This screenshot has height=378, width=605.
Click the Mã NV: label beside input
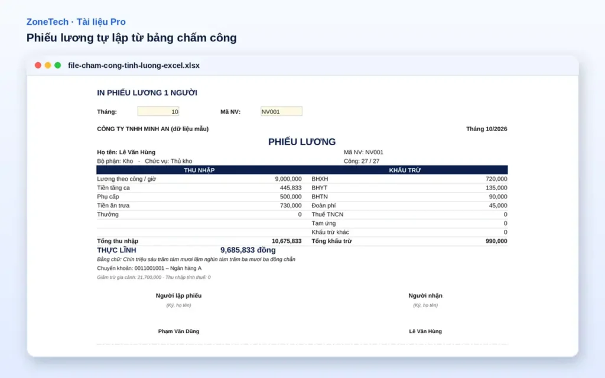[230, 112]
